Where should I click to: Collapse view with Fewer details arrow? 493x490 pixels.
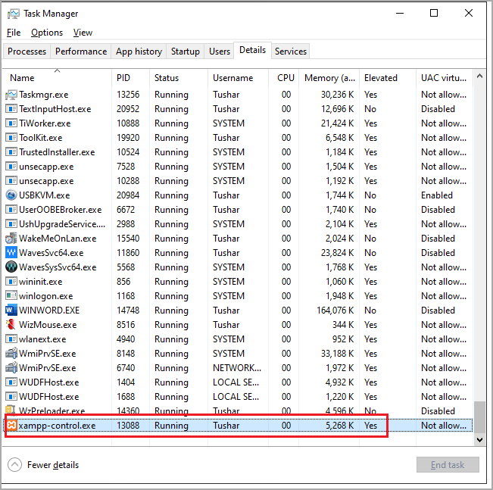coord(15,464)
